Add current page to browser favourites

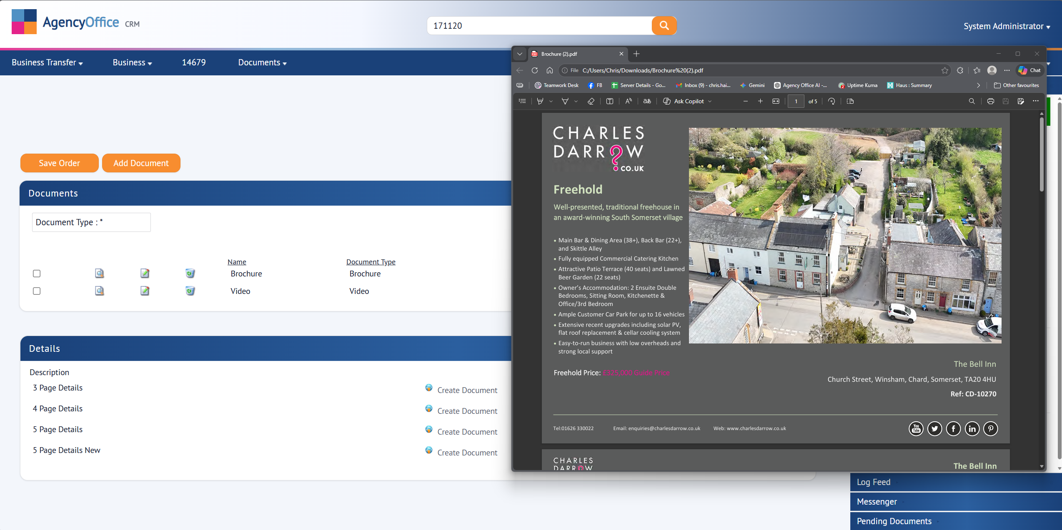point(944,70)
